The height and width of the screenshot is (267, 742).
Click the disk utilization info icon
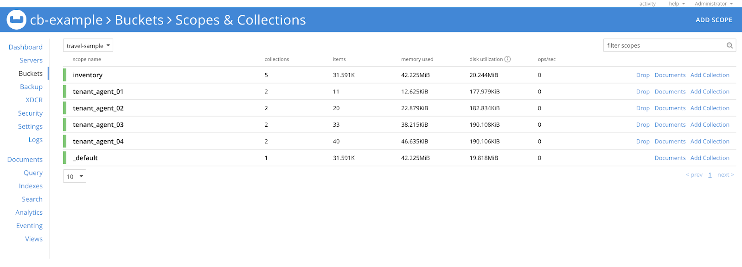507,59
